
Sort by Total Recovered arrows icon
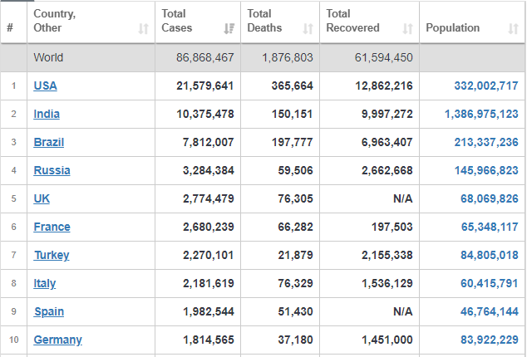tap(407, 29)
